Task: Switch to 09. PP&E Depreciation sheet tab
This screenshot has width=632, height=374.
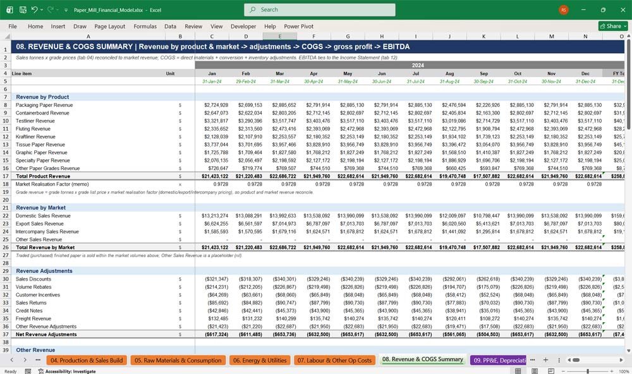Action: pyautogui.click(x=499, y=360)
